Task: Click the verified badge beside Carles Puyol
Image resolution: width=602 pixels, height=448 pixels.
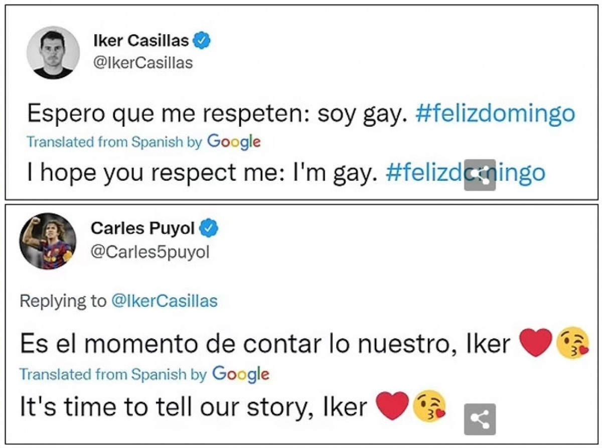Action: [x=209, y=229]
